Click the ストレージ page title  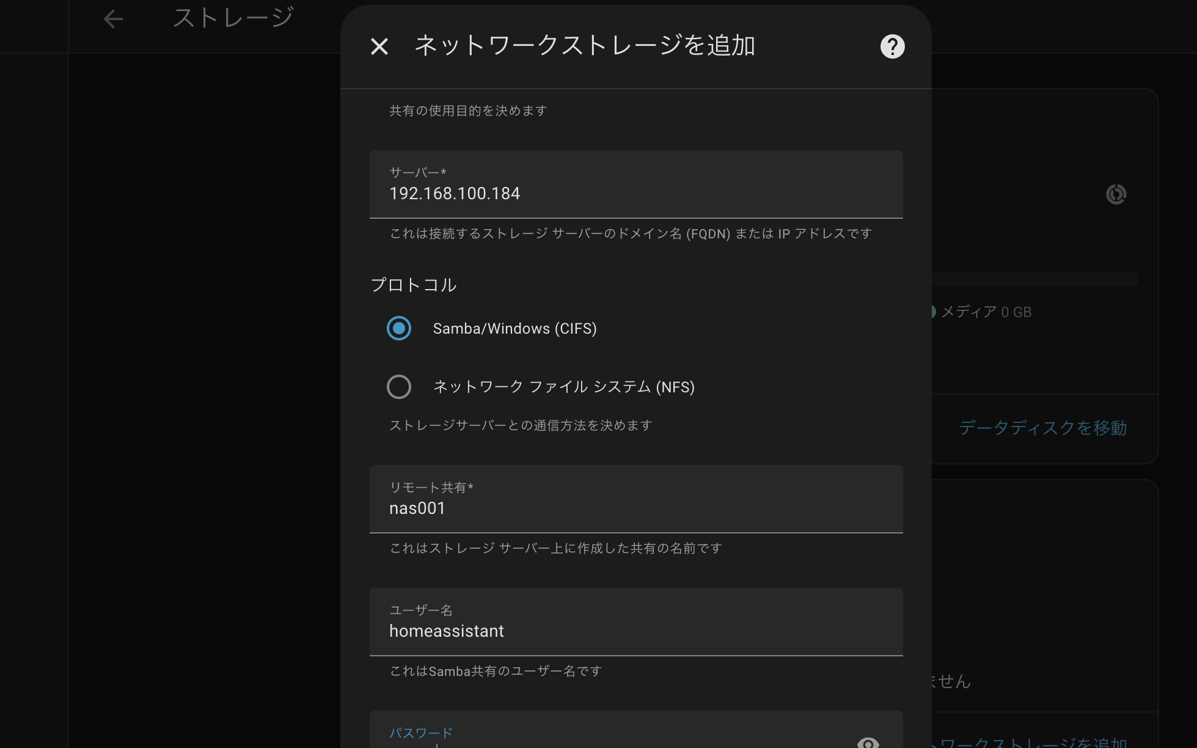(x=233, y=18)
